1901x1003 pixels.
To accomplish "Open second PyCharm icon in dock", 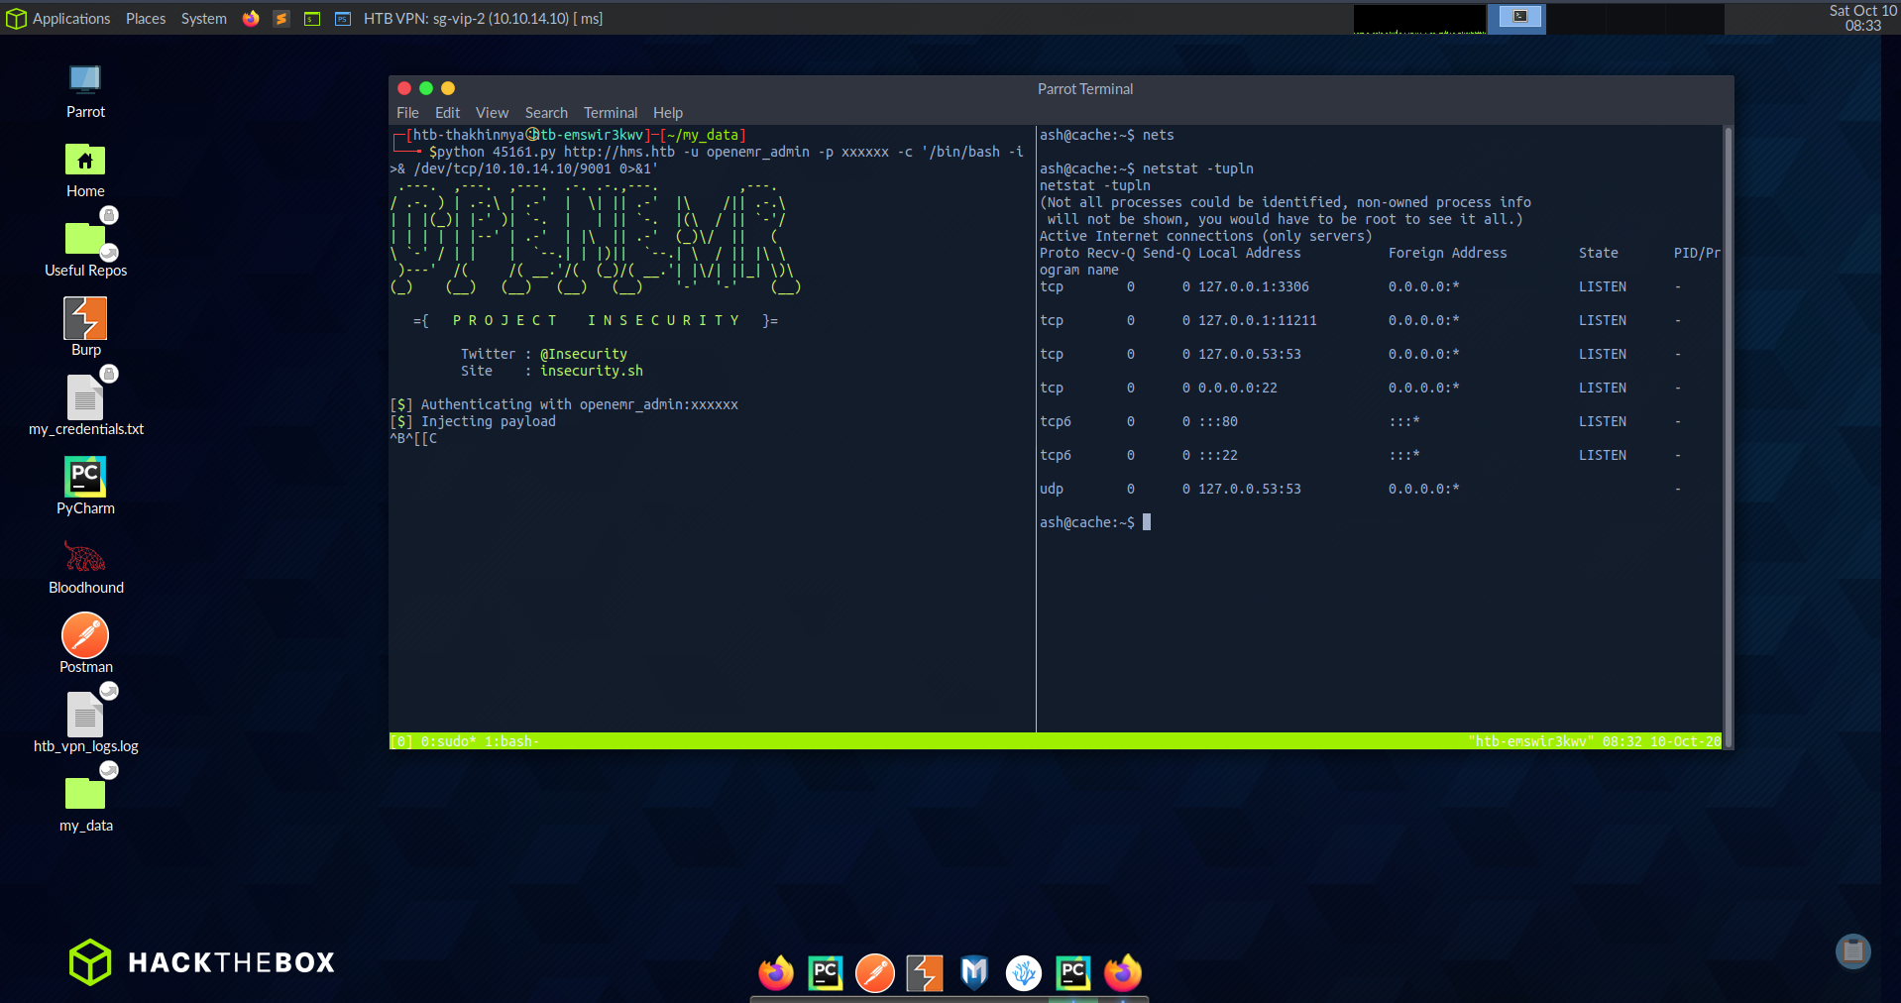I will click(x=1073, y=973).
